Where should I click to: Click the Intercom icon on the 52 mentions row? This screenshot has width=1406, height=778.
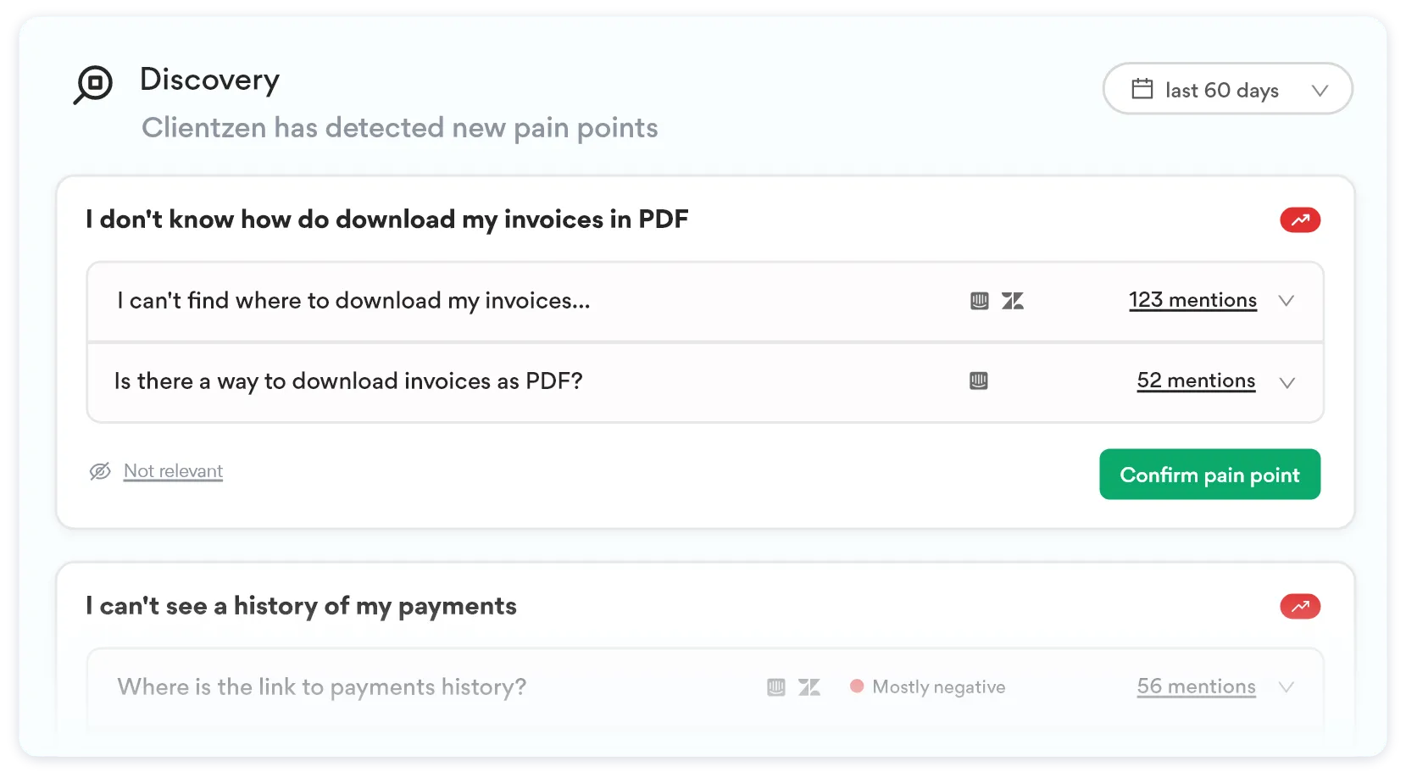[x=978, y=381]
